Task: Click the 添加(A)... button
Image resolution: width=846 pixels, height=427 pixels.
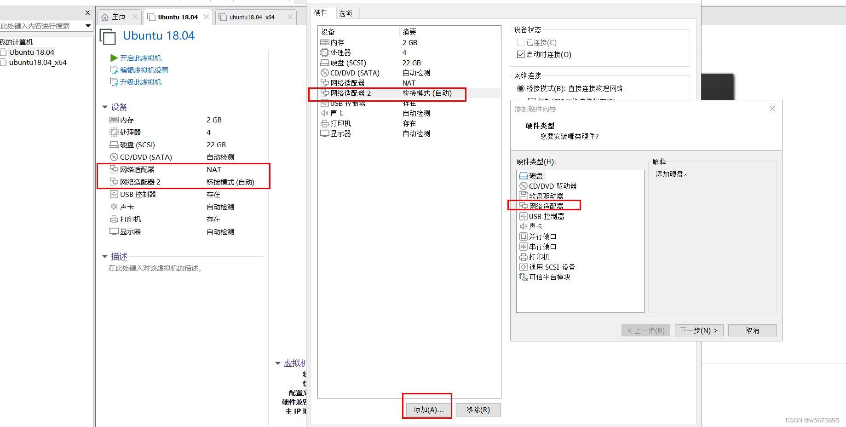Action: coord(429,410)
